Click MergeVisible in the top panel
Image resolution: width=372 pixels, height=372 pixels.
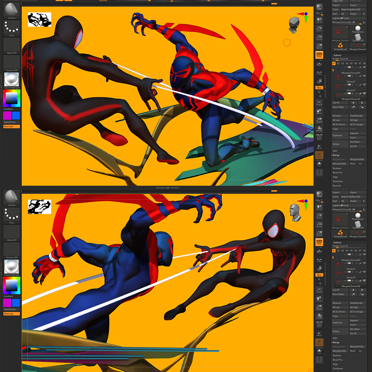coord(340,164)
